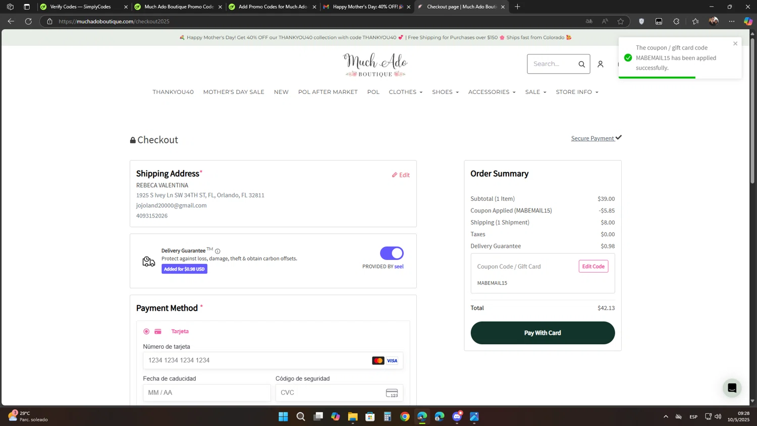Screen dimensions: 757x426
Task: Open the user account icon
Action: pos(601,64)
